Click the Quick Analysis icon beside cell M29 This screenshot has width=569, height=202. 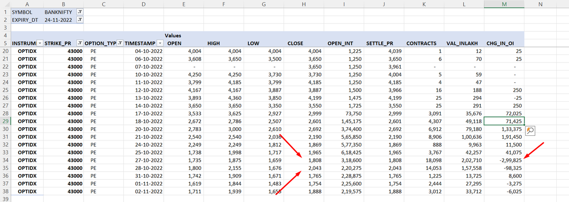click(x=531, y=130)
